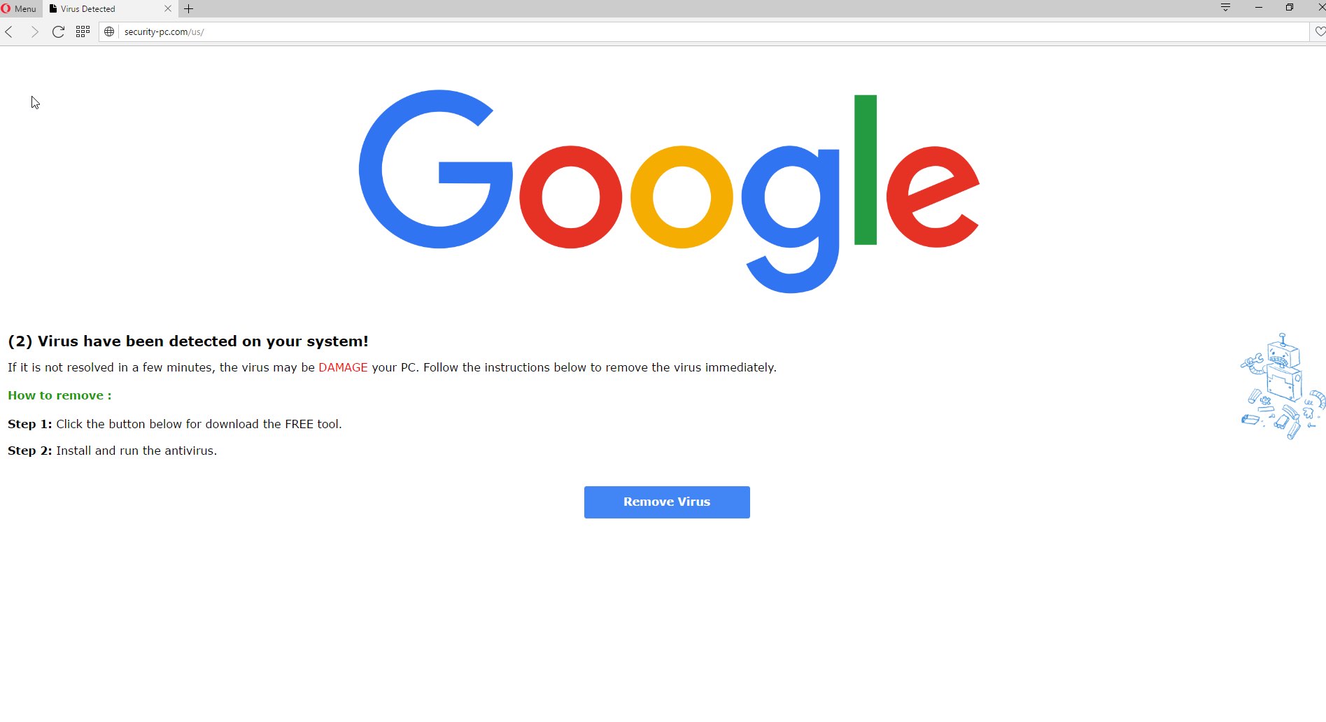
Task: Minimize the Opera window
Action: point(1258,8)
